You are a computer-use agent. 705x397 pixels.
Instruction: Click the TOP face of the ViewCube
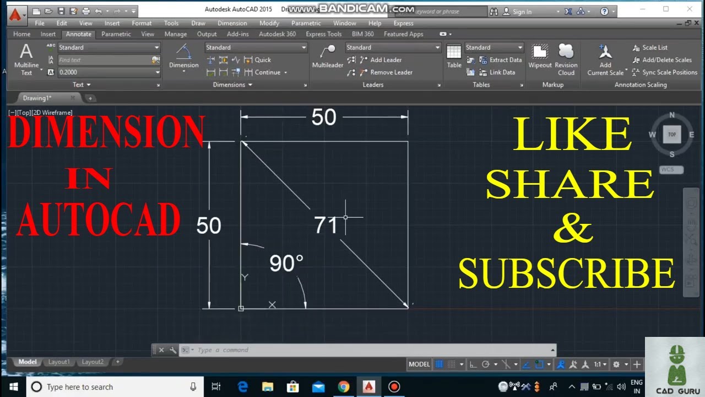point(672,135)
